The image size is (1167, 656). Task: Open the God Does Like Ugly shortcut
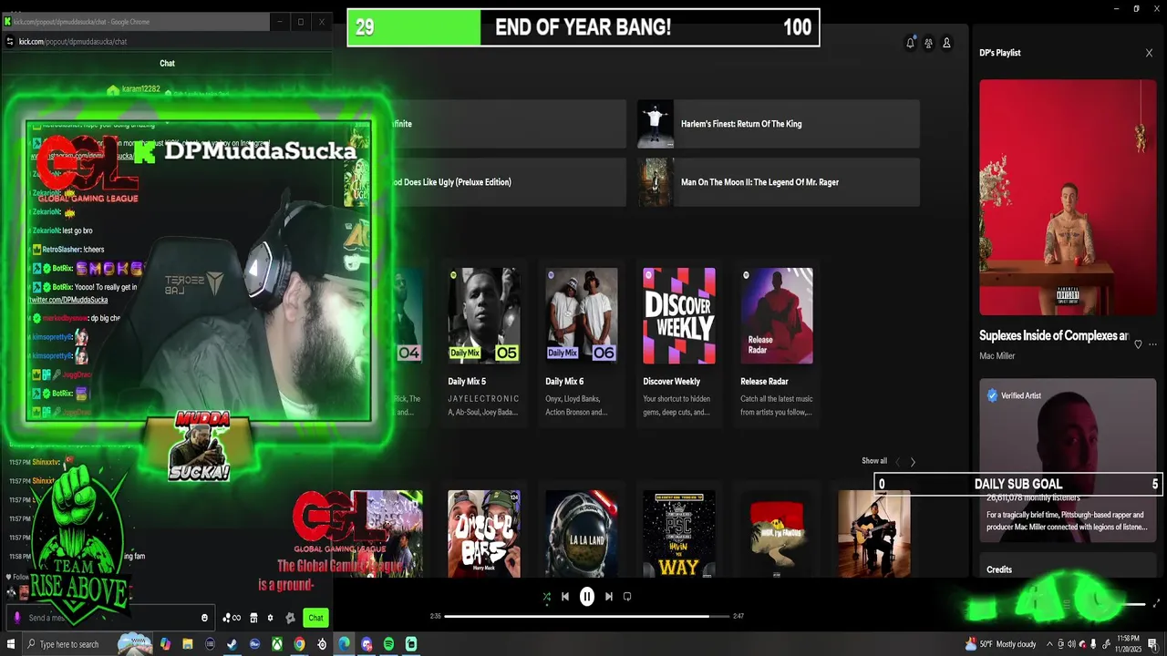pyautogui.click(x=485, y=182)
